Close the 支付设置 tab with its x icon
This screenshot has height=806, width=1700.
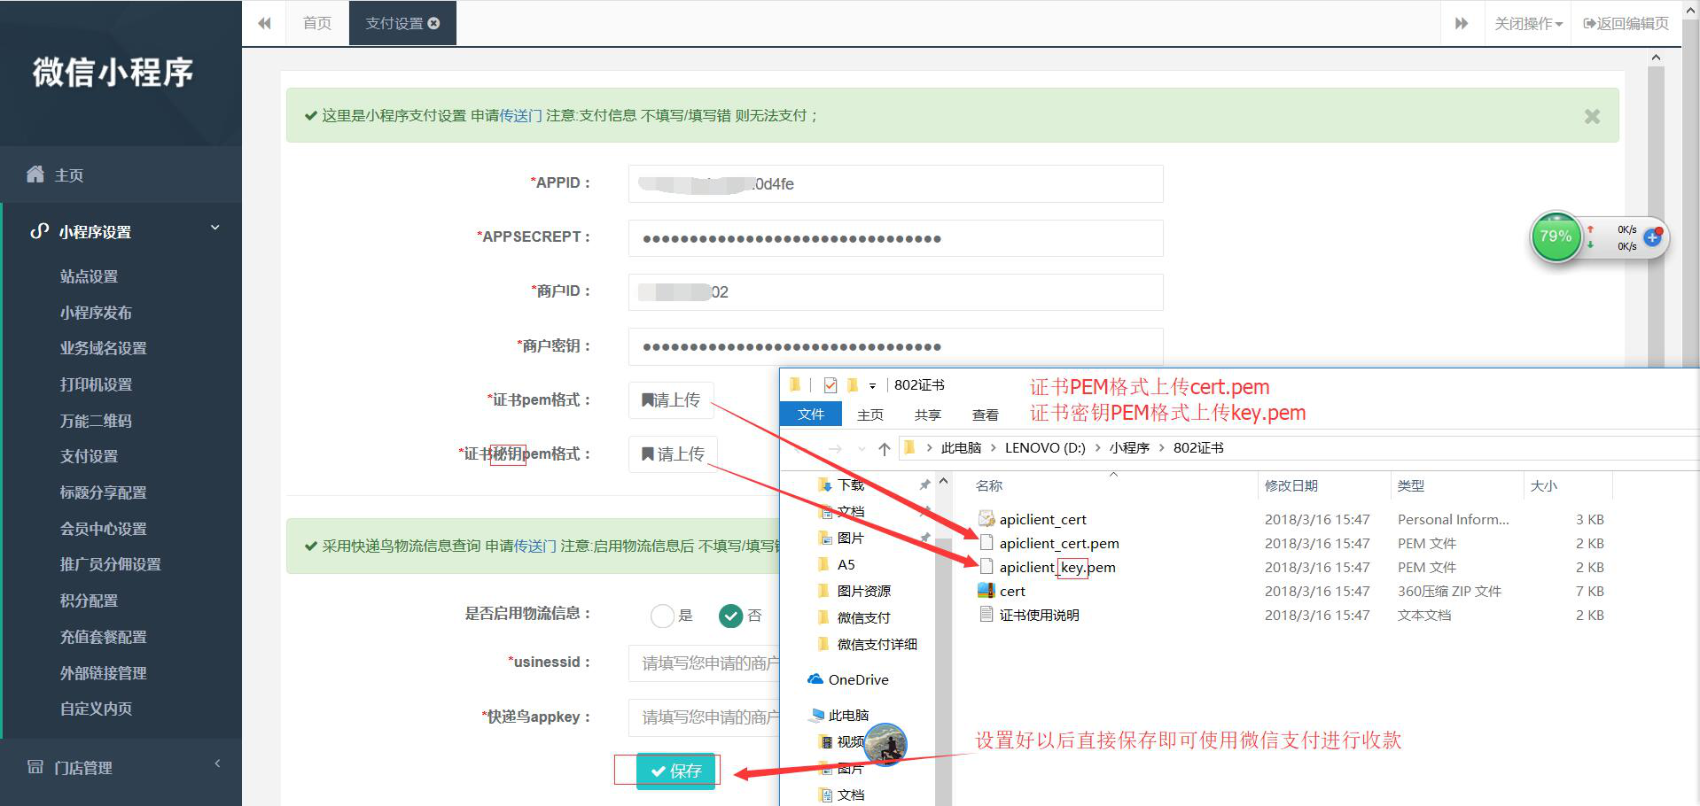point(433,23)
